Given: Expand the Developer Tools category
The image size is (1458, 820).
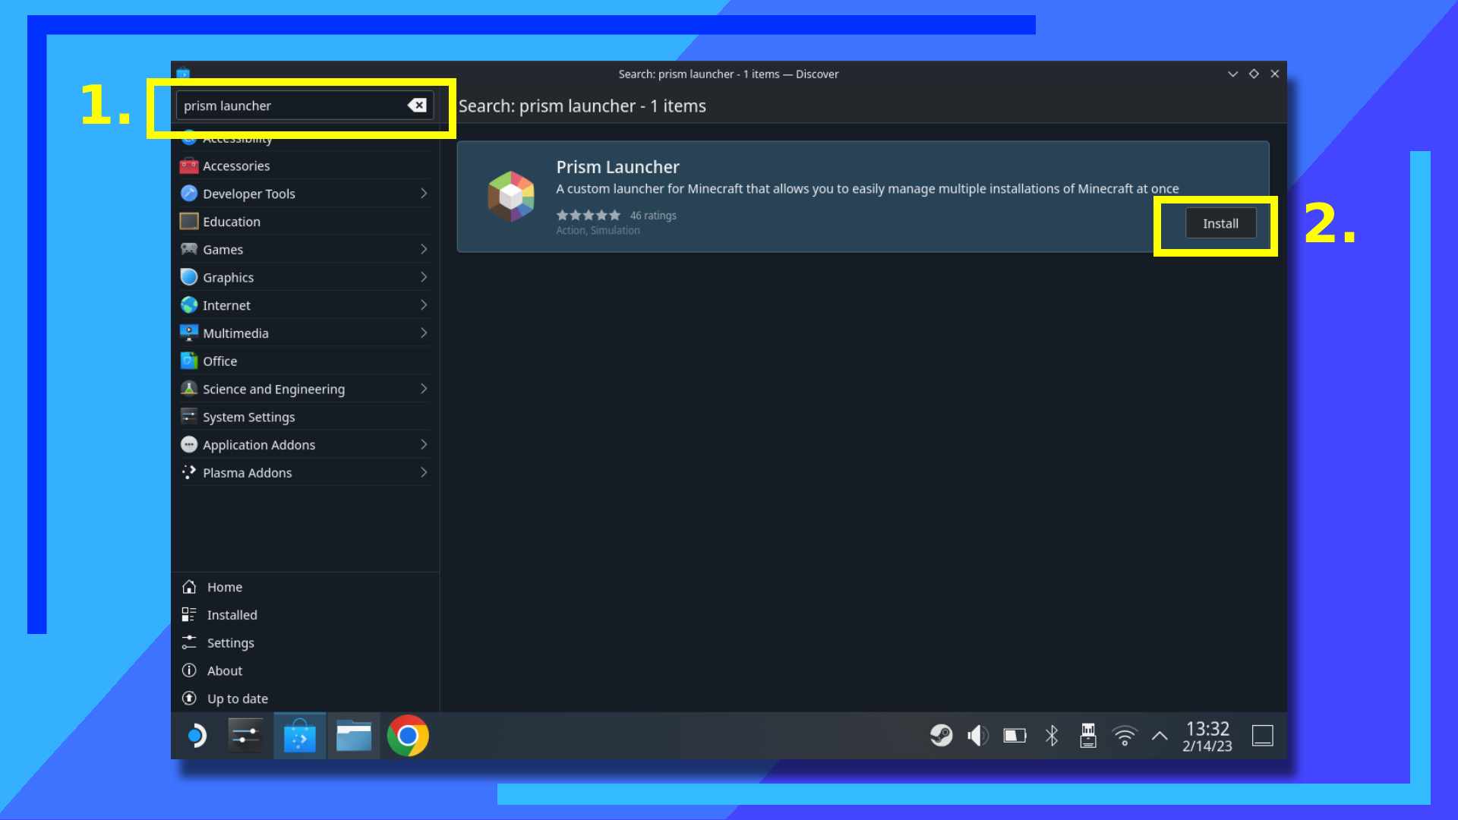Looking at the screenshot, I should point(424,193).
